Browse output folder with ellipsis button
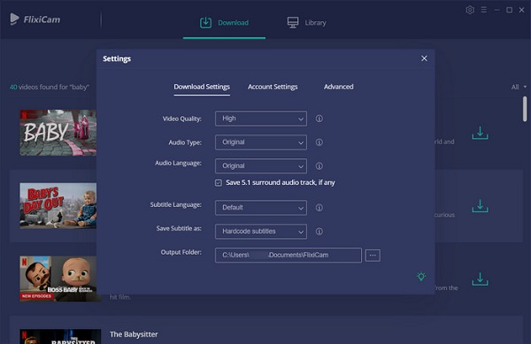Viewport: 531px width, 344px height. [x=373, y=256]
